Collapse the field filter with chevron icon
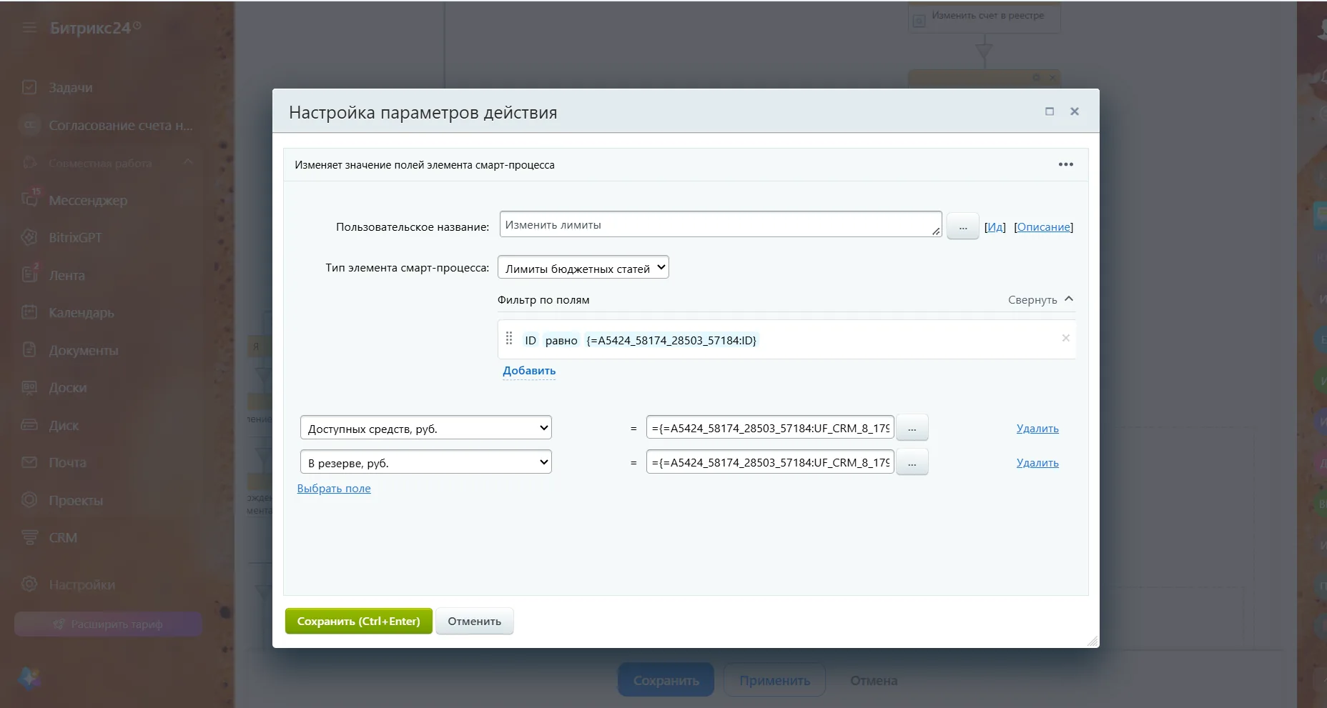1327x708 pixels. (x=1069, y=299)
